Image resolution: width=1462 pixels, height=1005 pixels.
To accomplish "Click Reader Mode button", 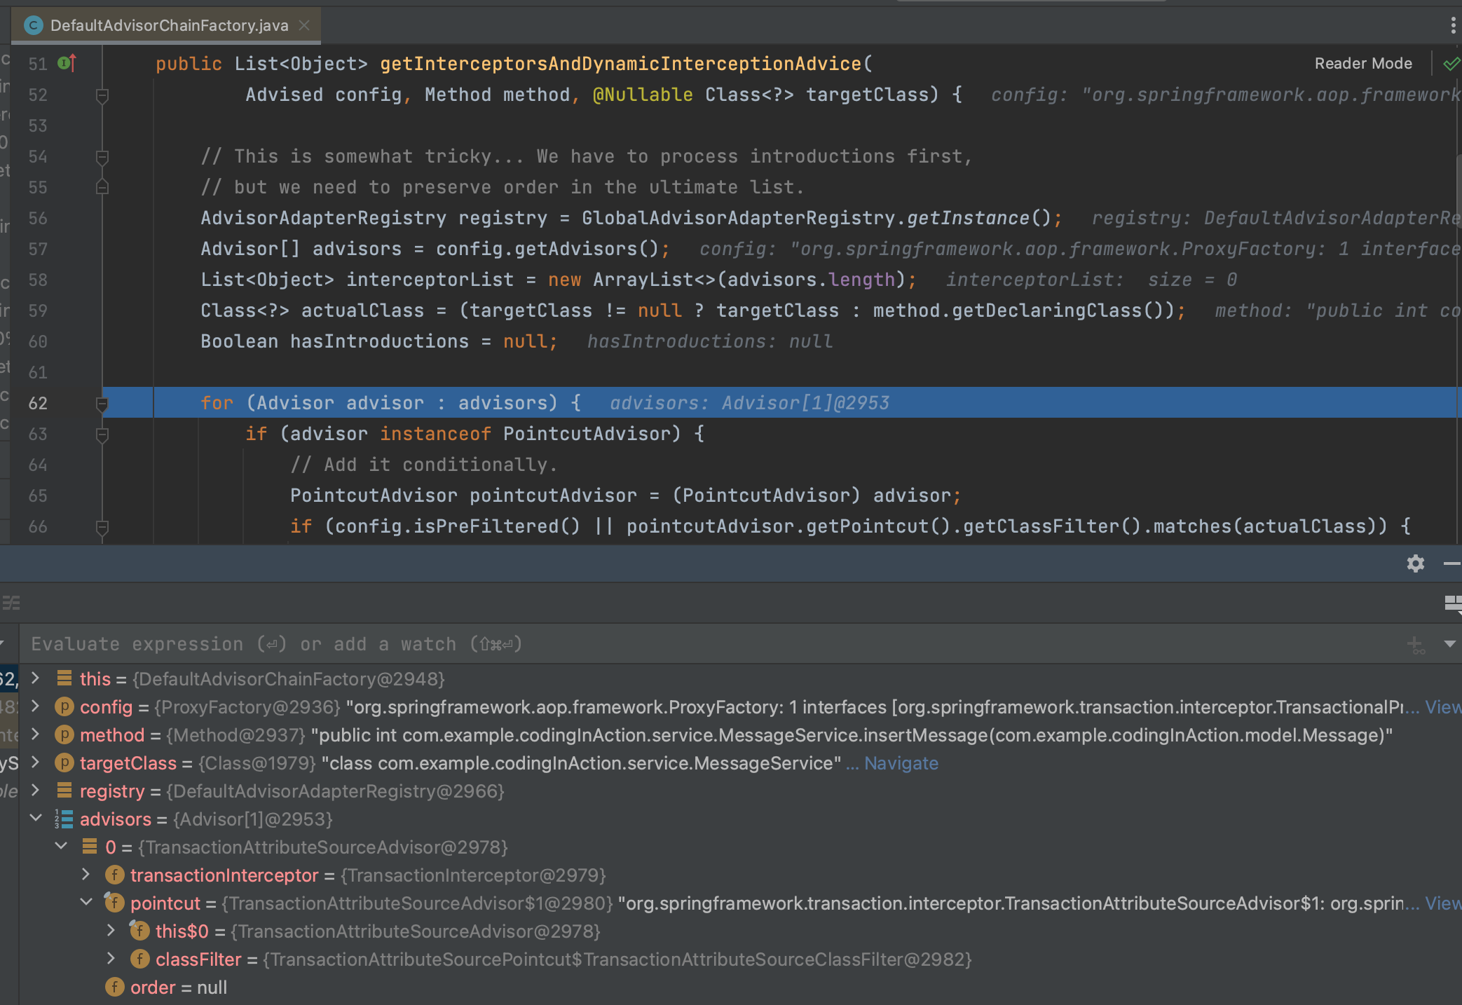I will click(1362, 64).
